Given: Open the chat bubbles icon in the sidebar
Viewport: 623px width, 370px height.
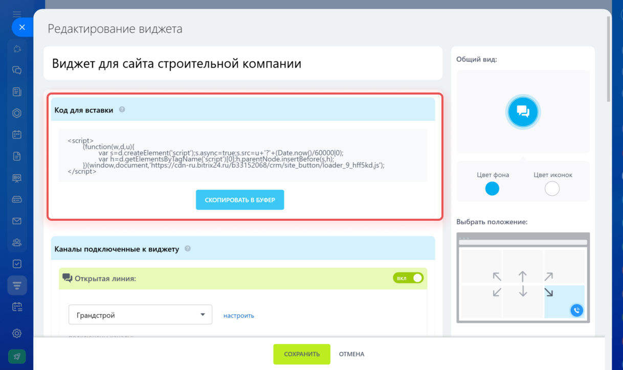Looking at the screenshot, I should click(x=17, y=71).
